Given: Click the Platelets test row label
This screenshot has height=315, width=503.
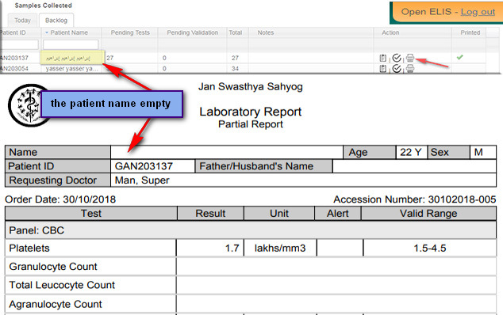Looking at the screenshot, I should [29, 248].
